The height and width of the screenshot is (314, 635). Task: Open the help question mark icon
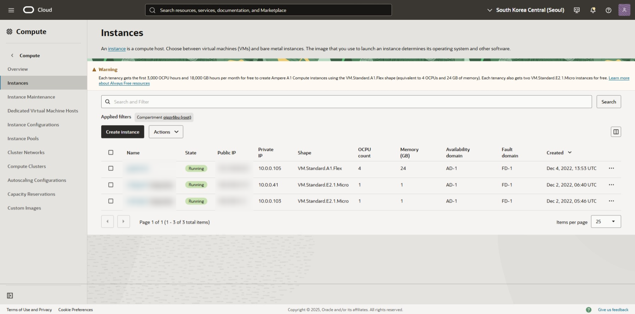(608, 10)
